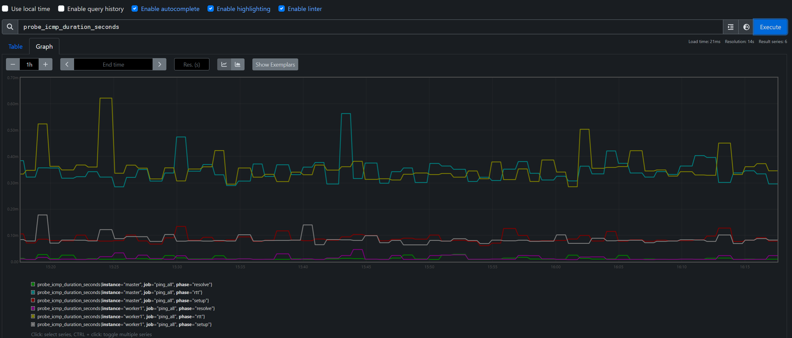Image resolution: width=792 pixels, height=338 pixels.
Task: Enable the Use local time checkbox
Action: 5,9
